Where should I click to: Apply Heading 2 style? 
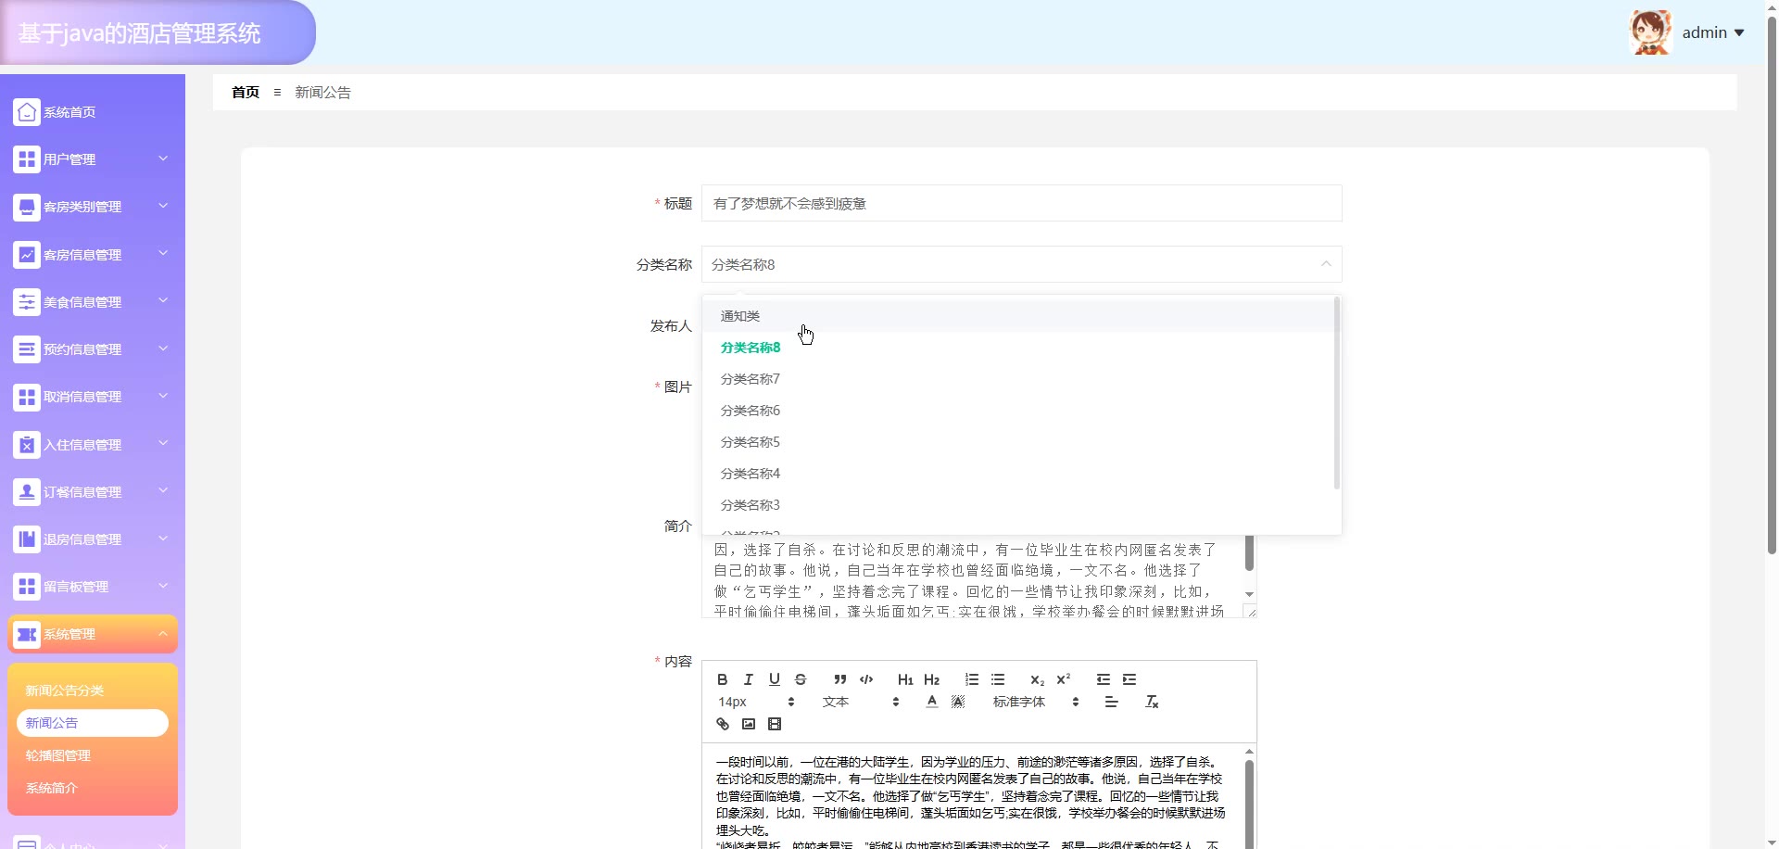[931, 679]
